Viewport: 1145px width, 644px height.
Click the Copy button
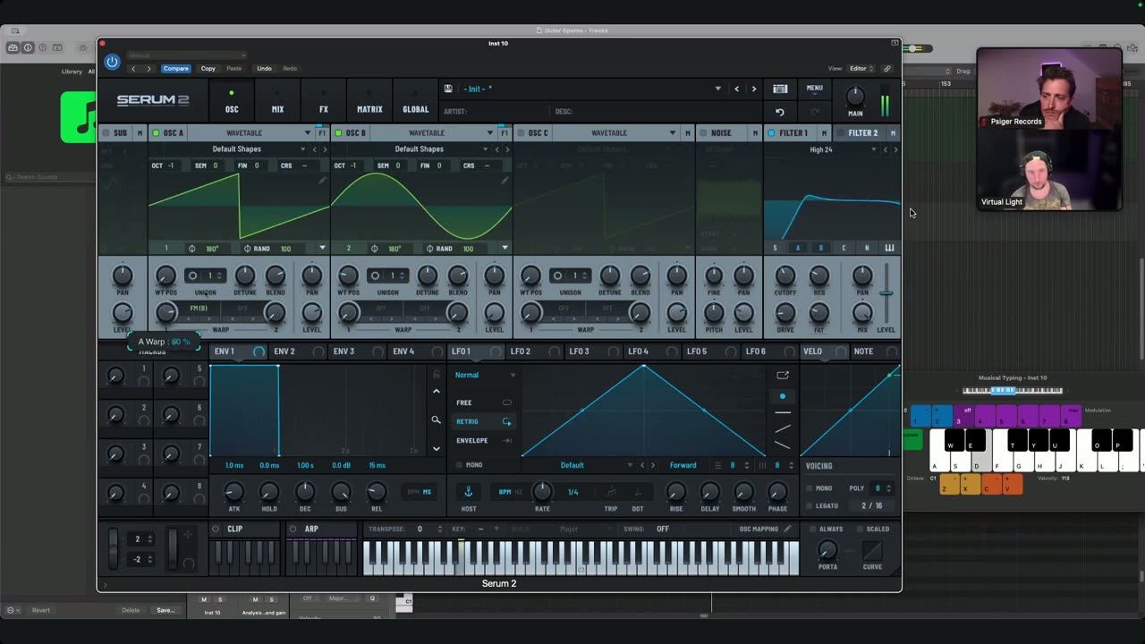(x=208, y=68)
